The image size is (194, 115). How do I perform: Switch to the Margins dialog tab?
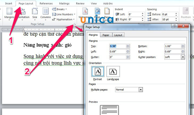click(93, 35)
